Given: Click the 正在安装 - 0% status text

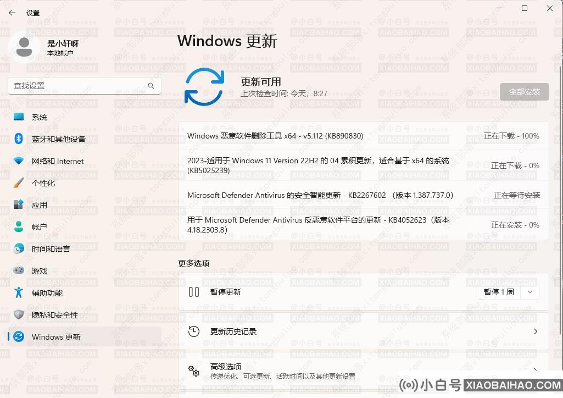Looking at the screenshot, I should [515, 225].
